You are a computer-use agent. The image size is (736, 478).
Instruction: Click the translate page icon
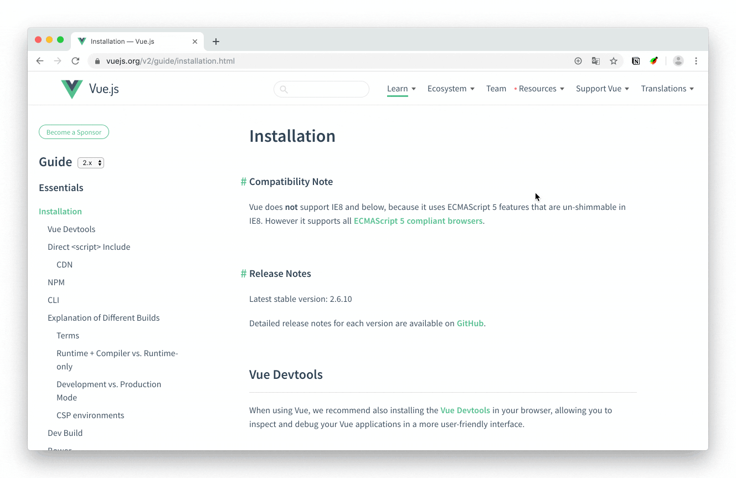coord(596,61)
